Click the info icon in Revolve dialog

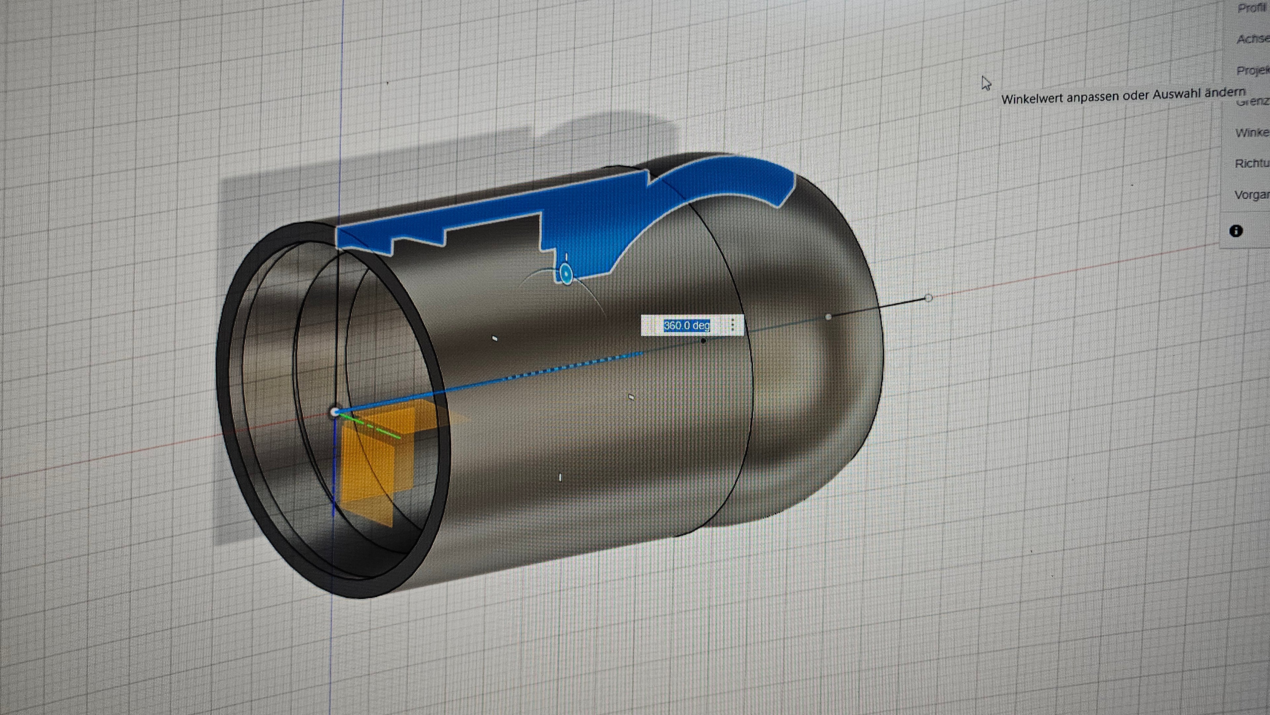(x=1236, y=231)
